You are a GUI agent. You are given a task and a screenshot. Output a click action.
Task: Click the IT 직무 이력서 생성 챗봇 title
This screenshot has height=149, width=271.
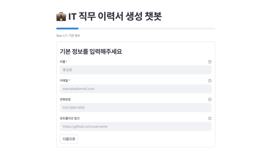(x=115, y=17)
